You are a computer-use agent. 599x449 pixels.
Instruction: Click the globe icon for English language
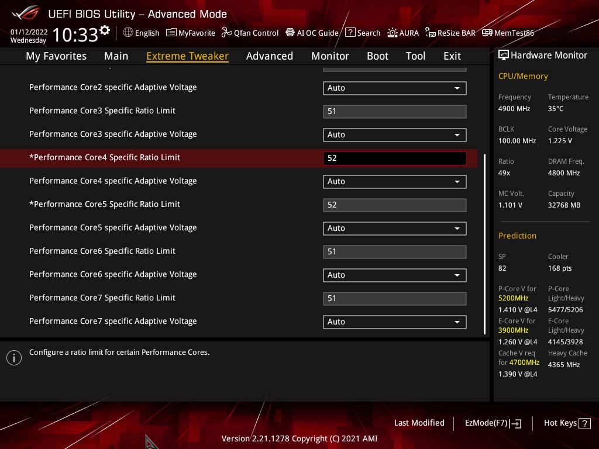click(x=128, y=33)
